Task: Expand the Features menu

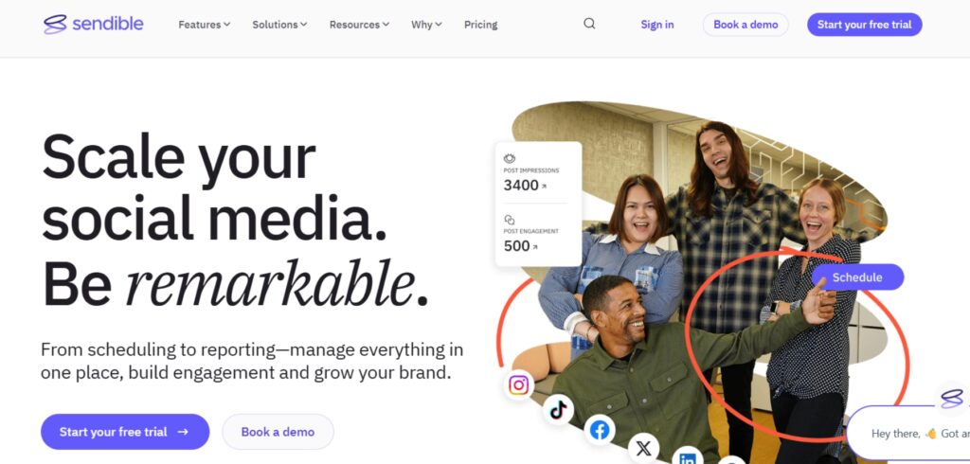Action: point(205,25)
